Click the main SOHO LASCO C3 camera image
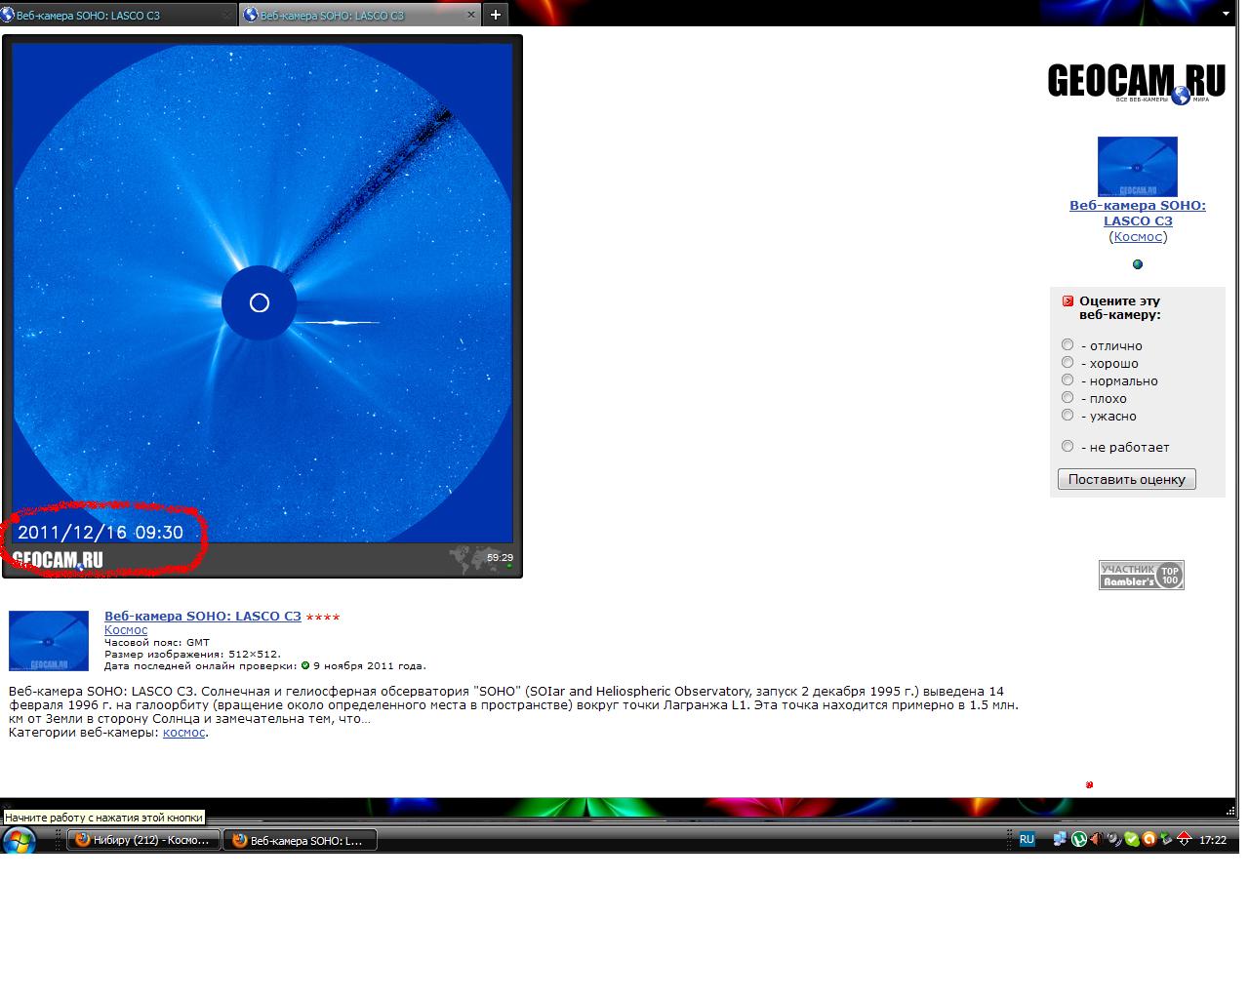 coord(262,293)
